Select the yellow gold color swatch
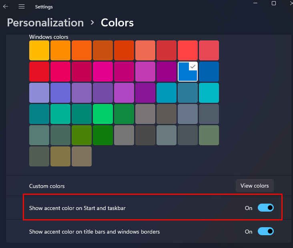 (39, 50)
